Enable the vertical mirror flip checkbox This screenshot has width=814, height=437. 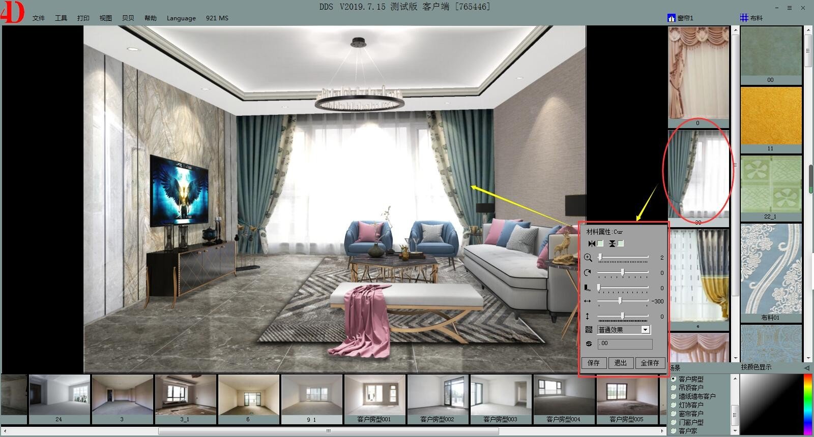point(621,244)
